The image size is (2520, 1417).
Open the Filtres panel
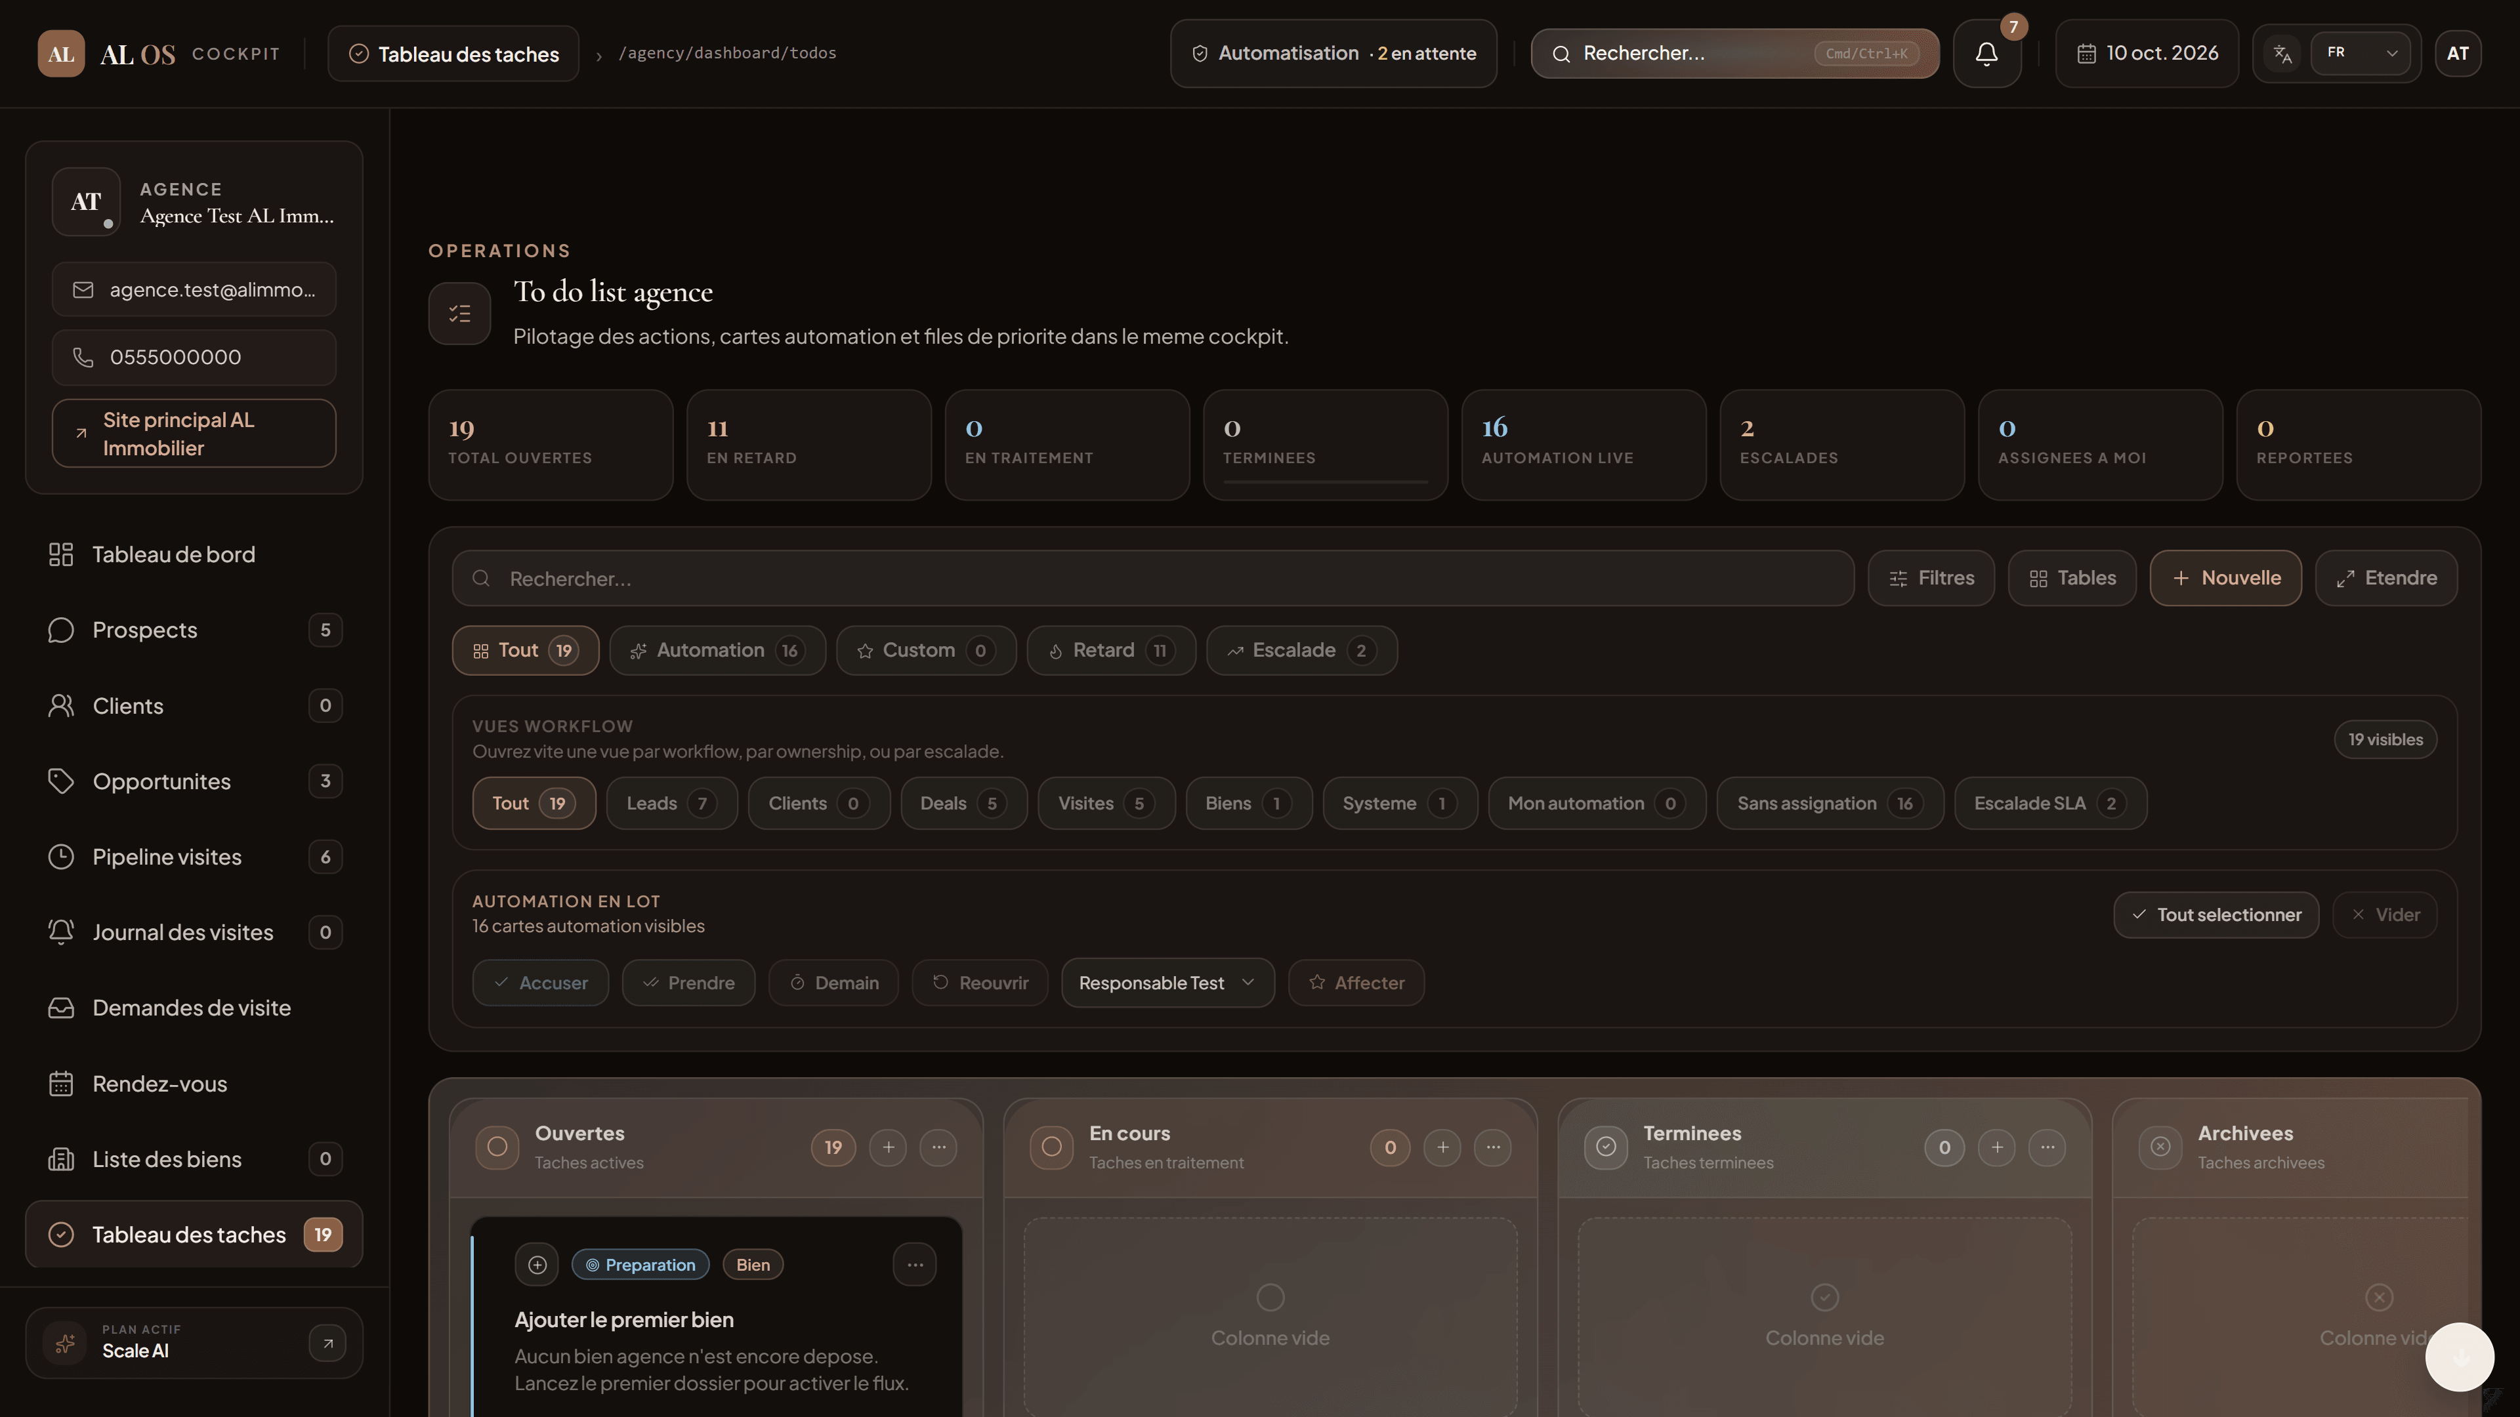pyautogui.click(x=1931, y=578)
